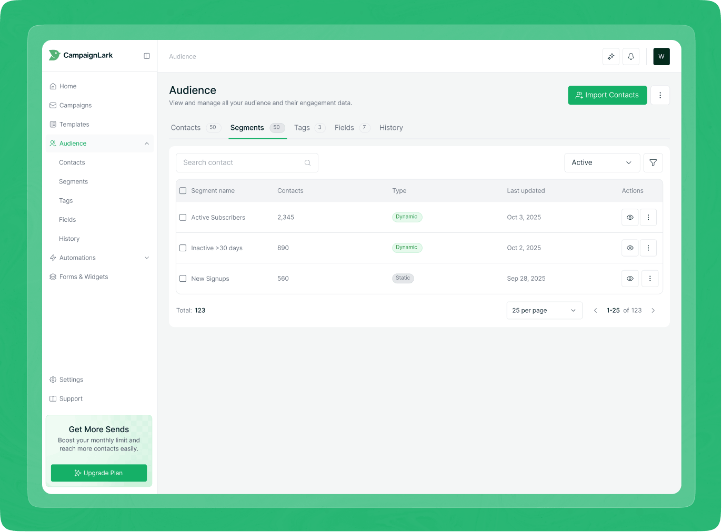722x532 pixels.
Task: View the Active Subscribers segment via eye icon
Action: pyautogui.click(x=630, y=217)
